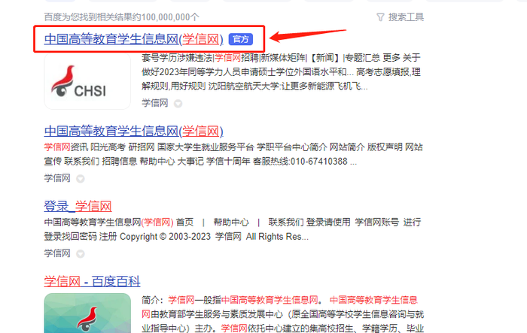Expand dropdown arrow beside 学信网 under 登录 result

pos(81,254)
